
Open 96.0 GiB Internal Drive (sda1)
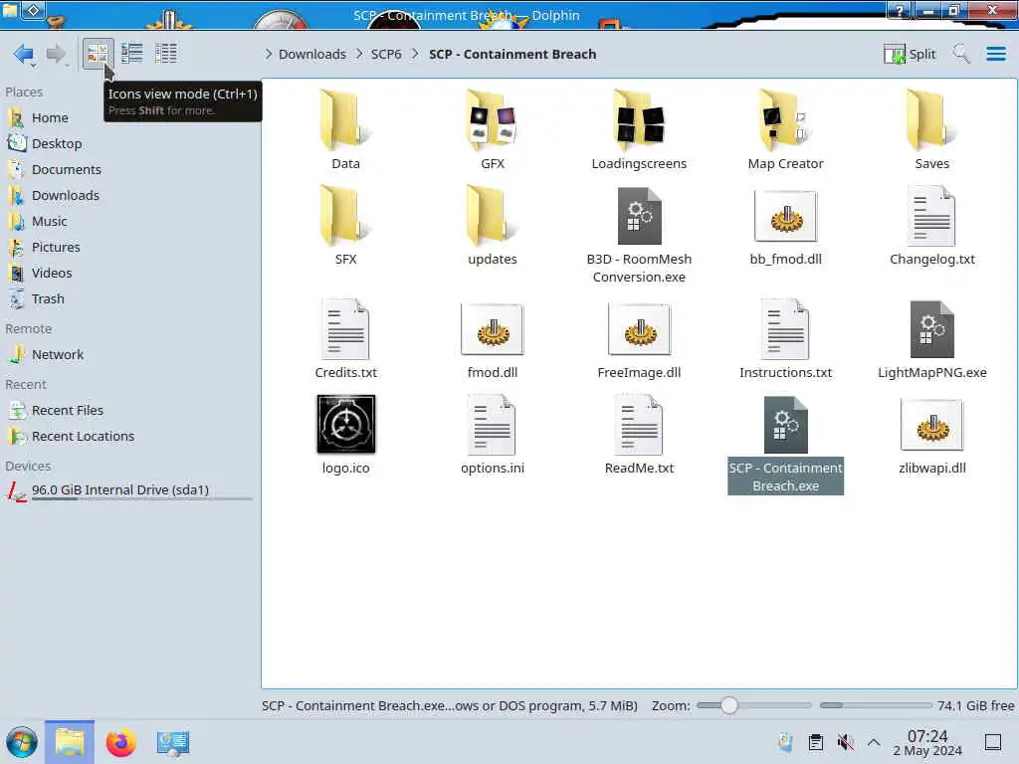(130, 491)
